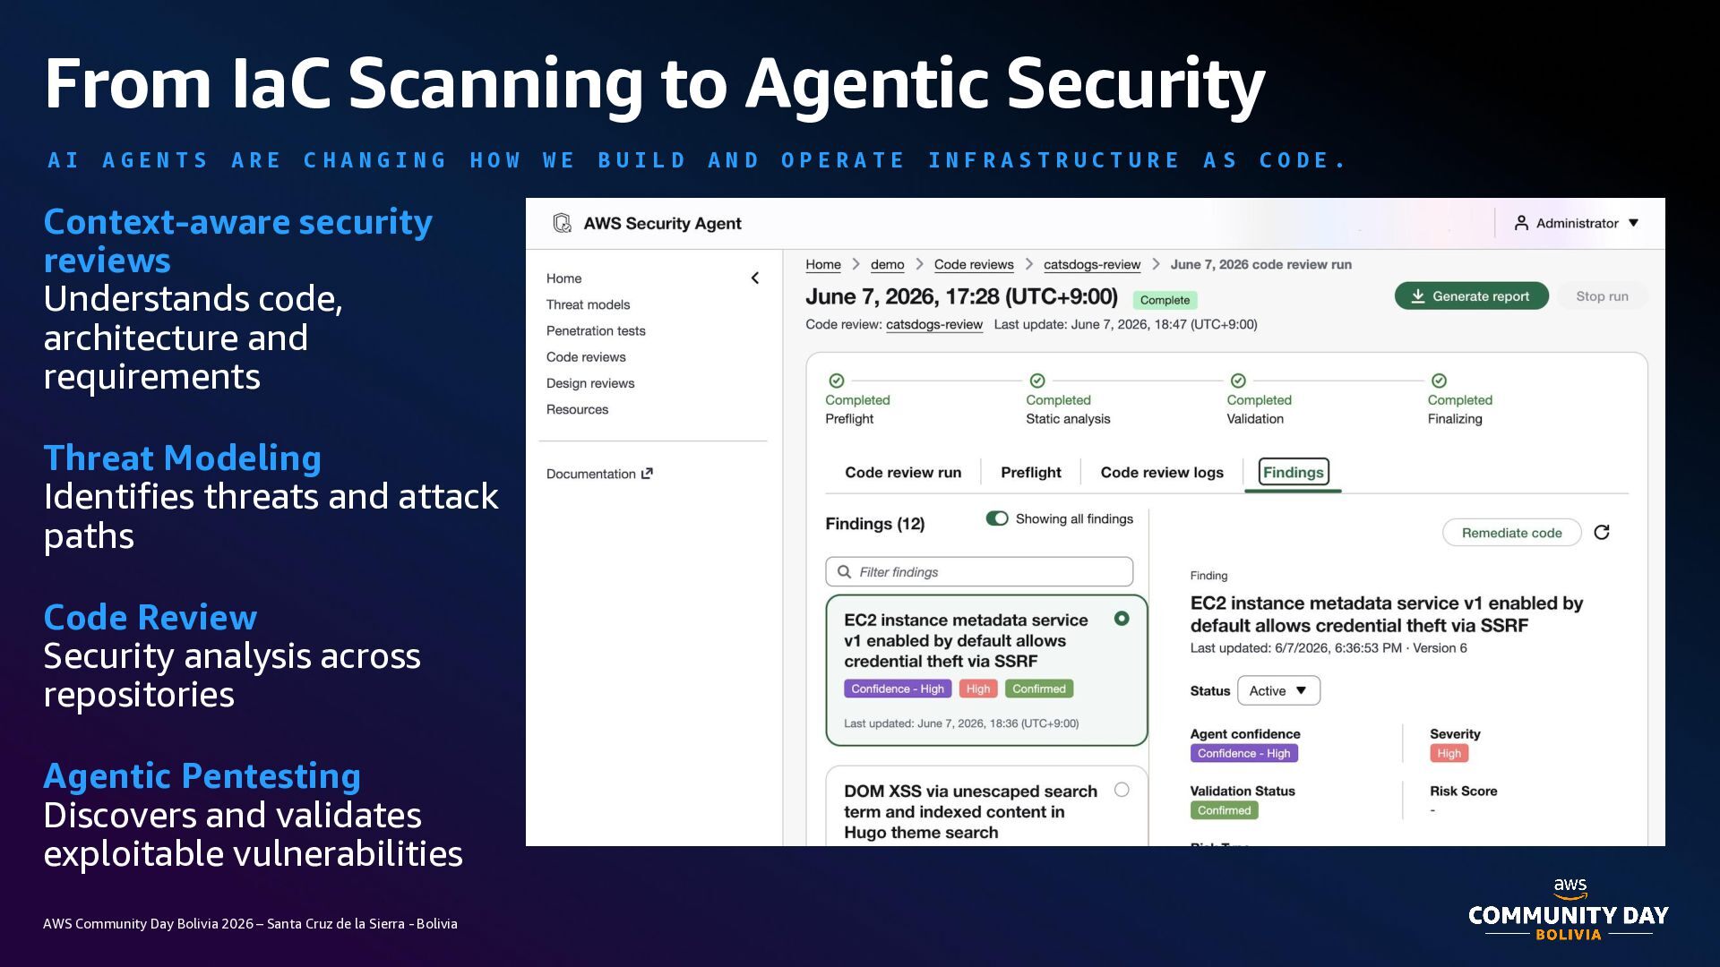This screenshot has height=967, width=1720.
Task: Click the Remediate code button
Action: [x=1511, y=532]
